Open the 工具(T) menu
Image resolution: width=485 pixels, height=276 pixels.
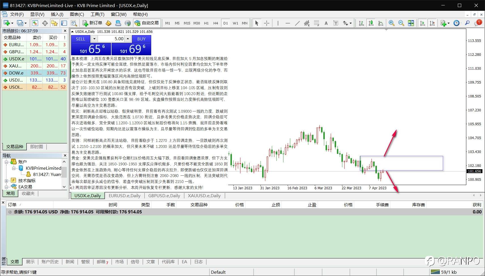click(97, 14)
